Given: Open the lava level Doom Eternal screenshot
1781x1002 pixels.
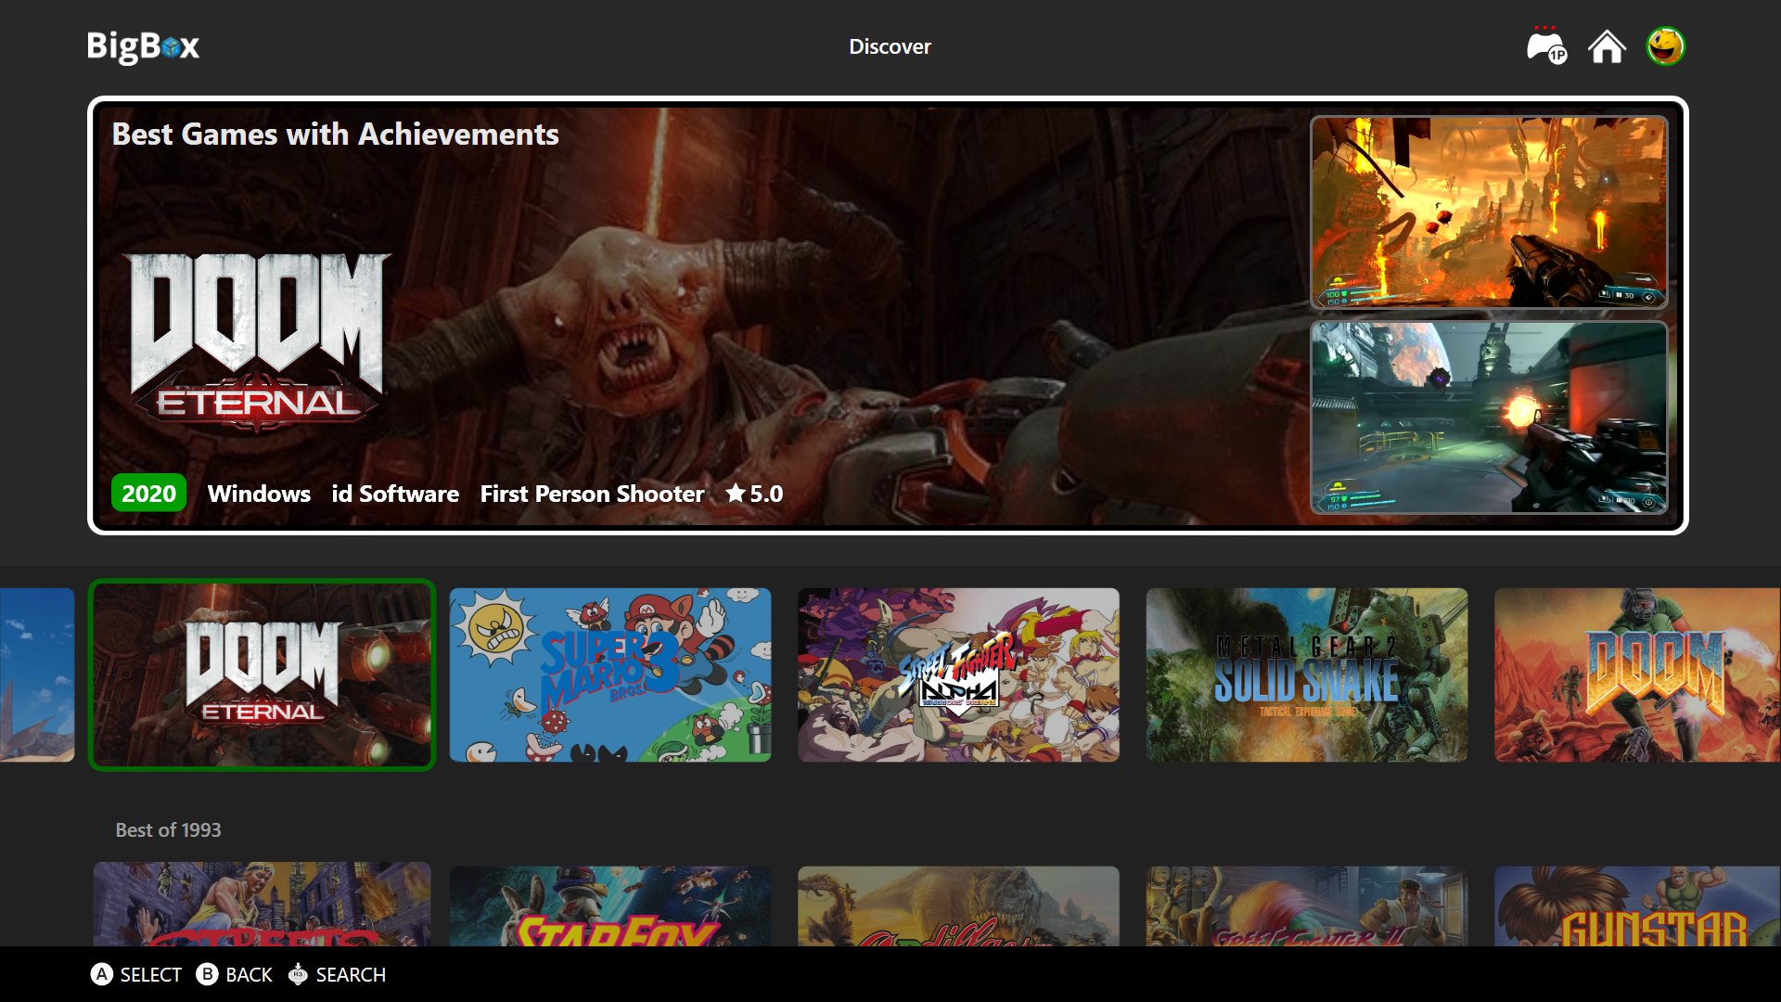Looking at the screenshot, I should [x=1489, y=212].
